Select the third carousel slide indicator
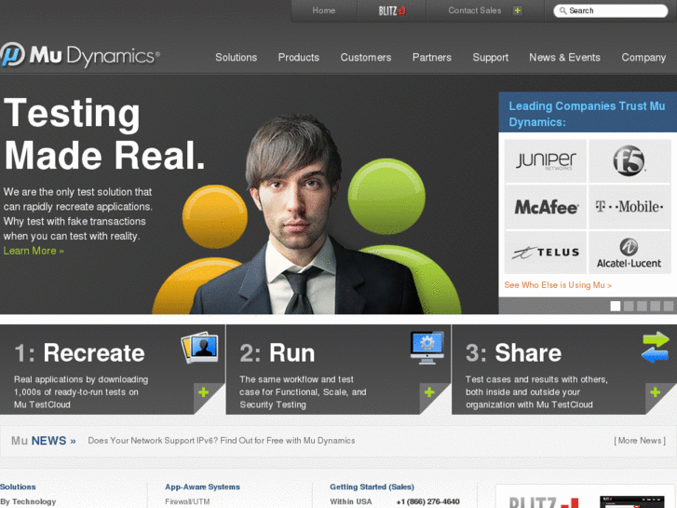Screen dimensions: 677x508 point(642,306)
